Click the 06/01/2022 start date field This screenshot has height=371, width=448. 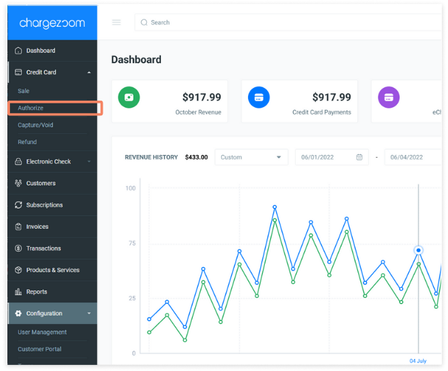(332, 157)
